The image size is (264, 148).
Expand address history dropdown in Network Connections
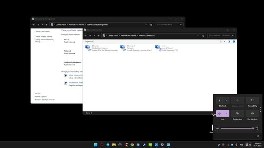(x=198, y=36)
